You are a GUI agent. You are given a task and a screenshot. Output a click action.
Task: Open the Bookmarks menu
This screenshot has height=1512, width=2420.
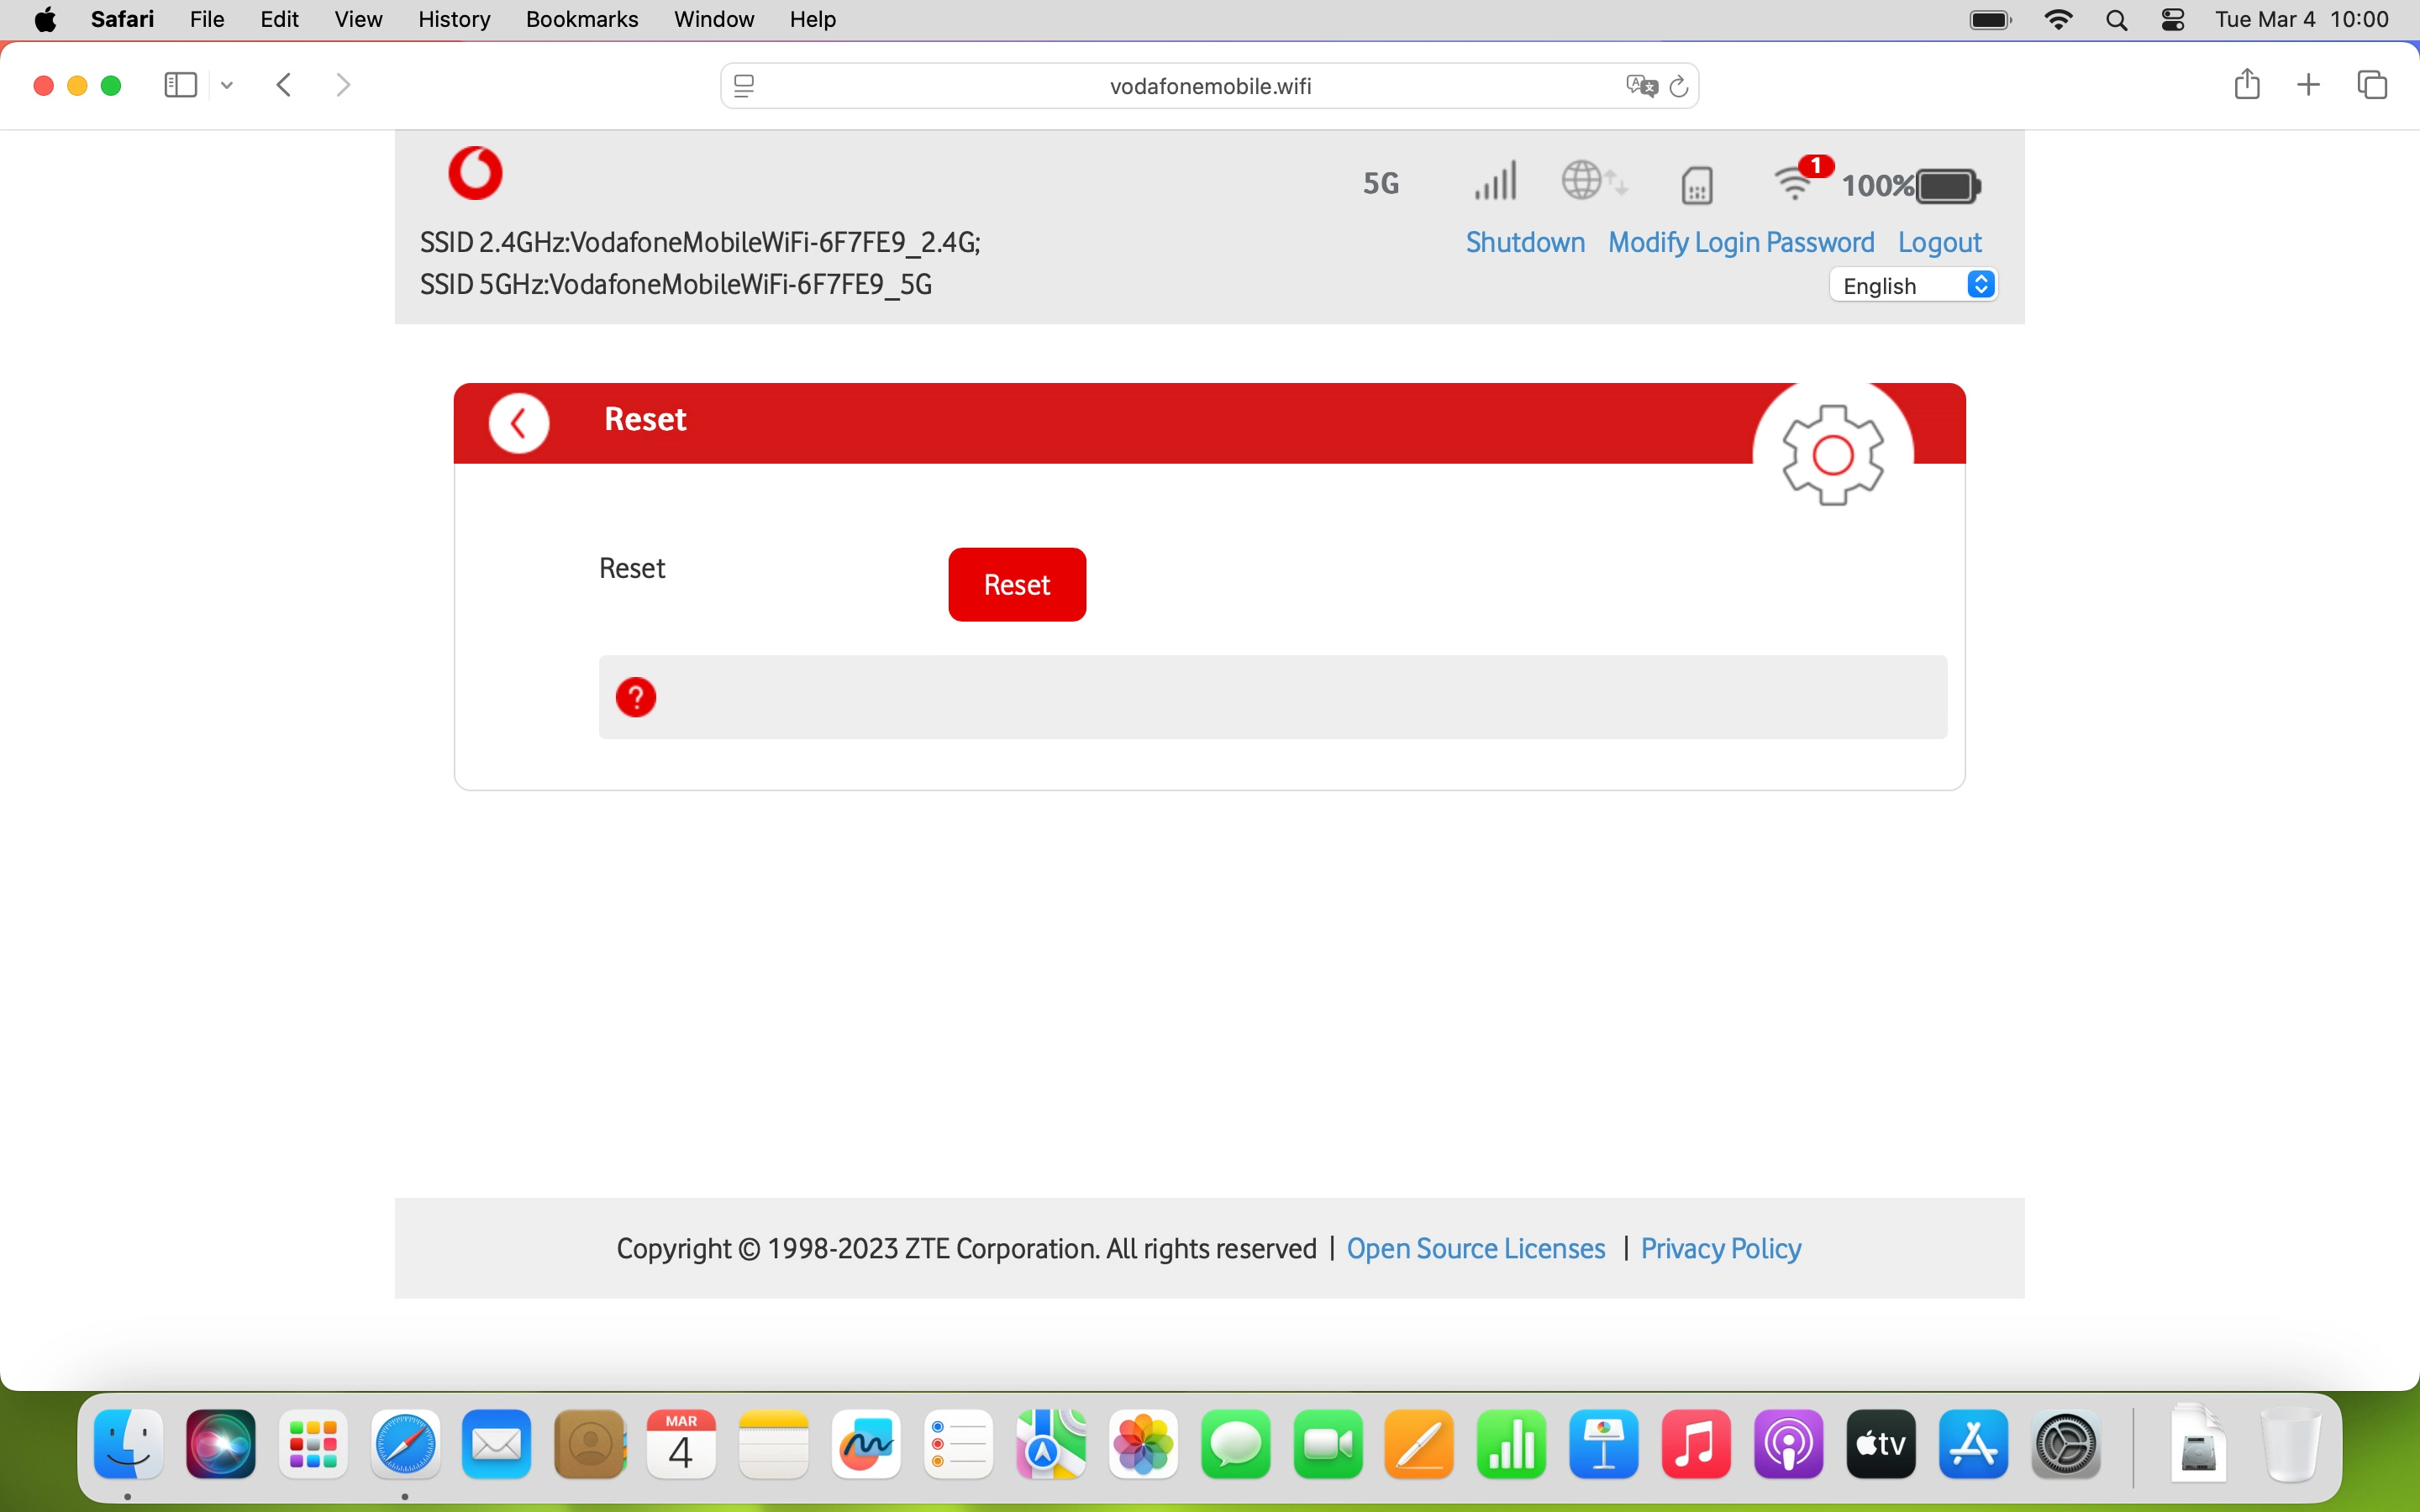pos(581,19)
